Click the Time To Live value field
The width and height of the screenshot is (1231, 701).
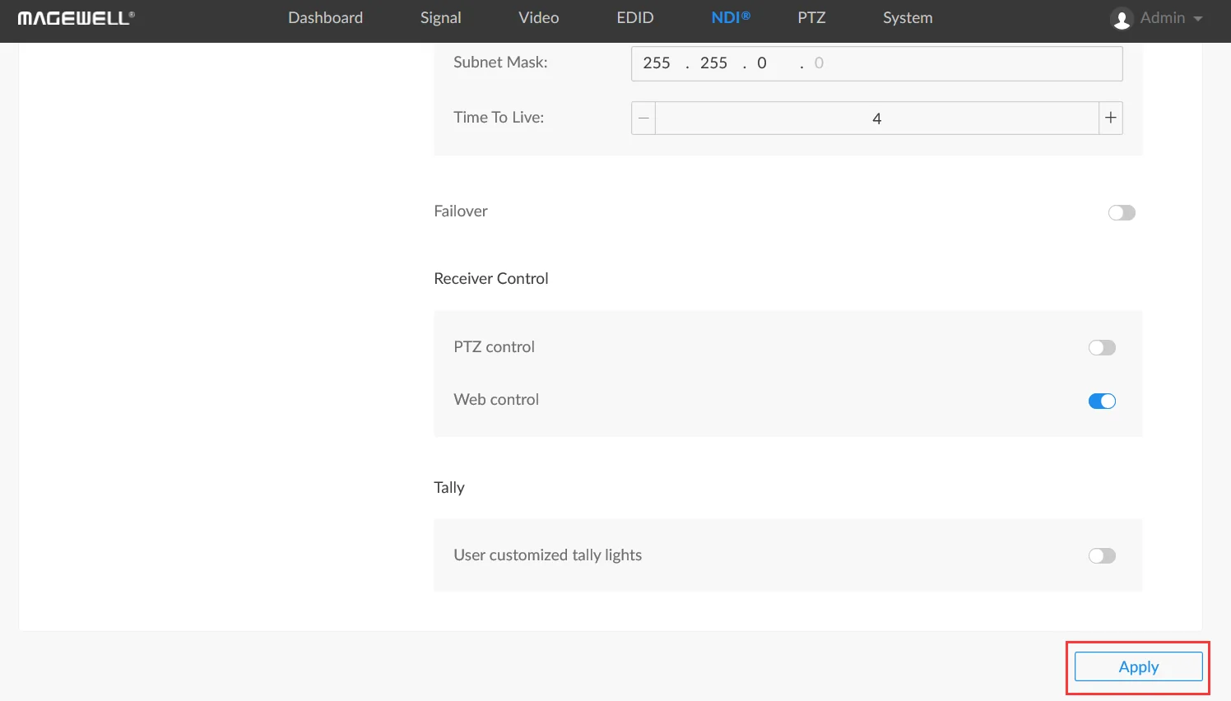coord(877,118)
